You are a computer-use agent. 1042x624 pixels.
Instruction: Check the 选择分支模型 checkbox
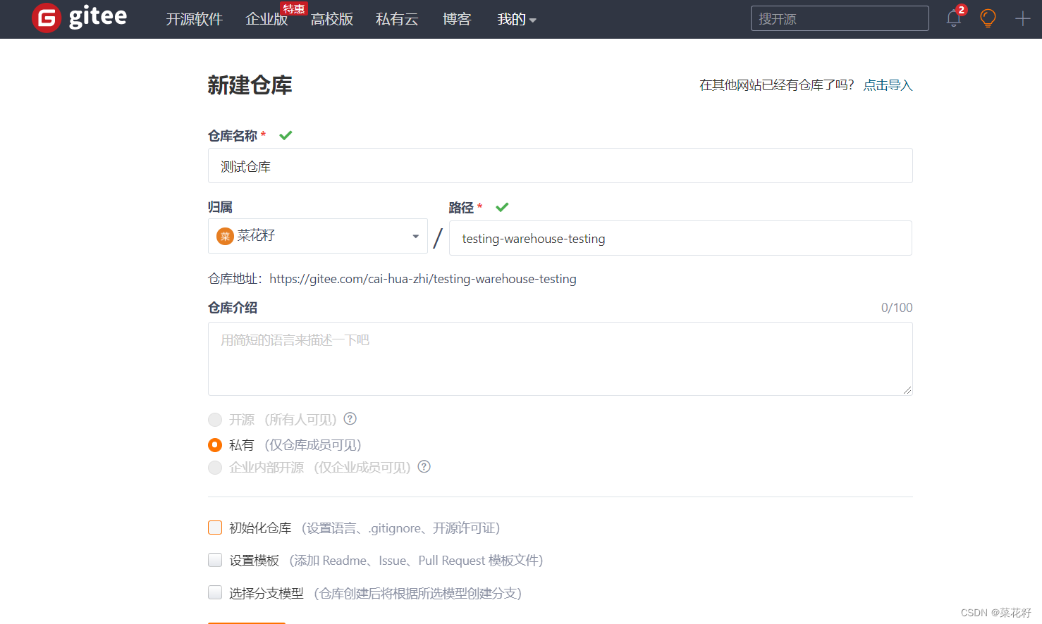[215, 592]
